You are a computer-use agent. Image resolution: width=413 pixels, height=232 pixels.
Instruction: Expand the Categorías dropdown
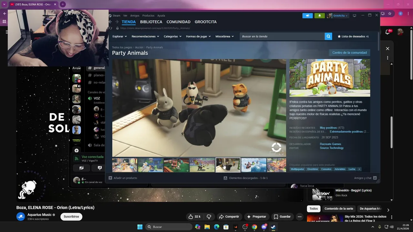[173, 36]
